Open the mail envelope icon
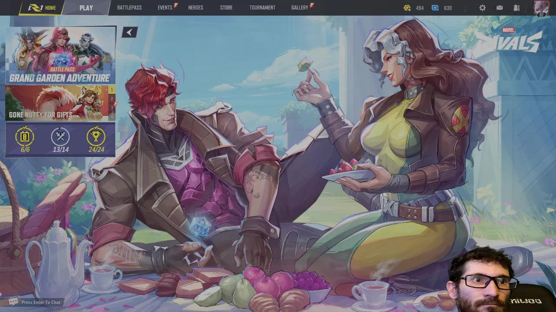 500,8
